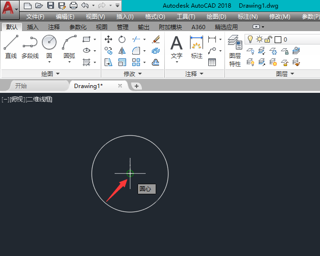The image size is (320, 256).
Task: Click the Linear dimension icon
Action: pos(212,39)
